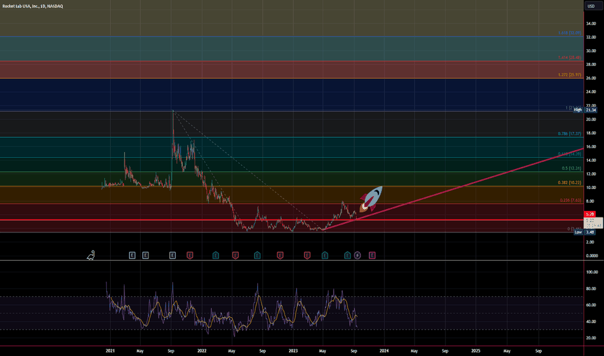Click the 2022 label on the time axis
The width and height of the screenshot is (604, 356).
tap(202, 351)
